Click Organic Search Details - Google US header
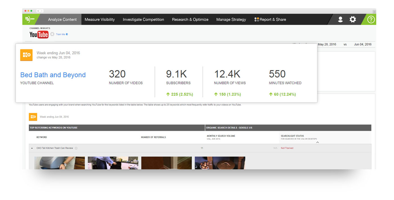This screenshot has height=200, width=394. tap(229, 128)
